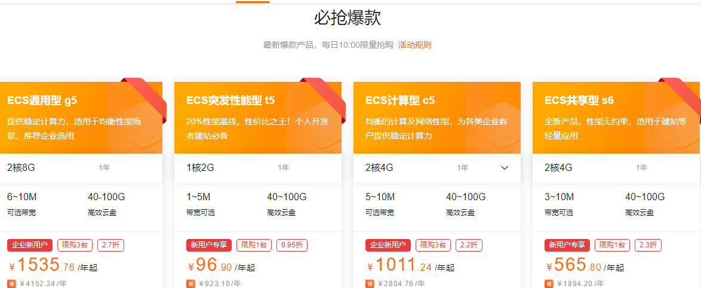Click the c5 description starting 均衡的计算及网络性能
701x288 pixels.
[x=436, y=128]
